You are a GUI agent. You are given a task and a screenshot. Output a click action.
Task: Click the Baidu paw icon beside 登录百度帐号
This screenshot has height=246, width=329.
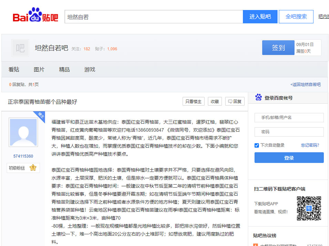(258, 98)
